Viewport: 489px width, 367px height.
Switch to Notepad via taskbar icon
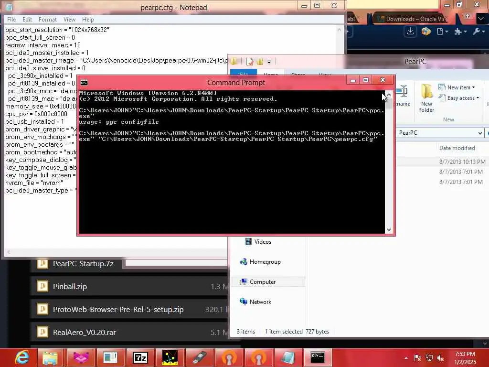coord(288,357)
